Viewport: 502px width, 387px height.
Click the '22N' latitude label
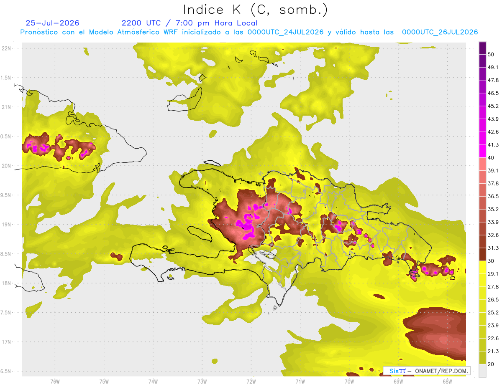pyautogui.click(x=6, y=48)
